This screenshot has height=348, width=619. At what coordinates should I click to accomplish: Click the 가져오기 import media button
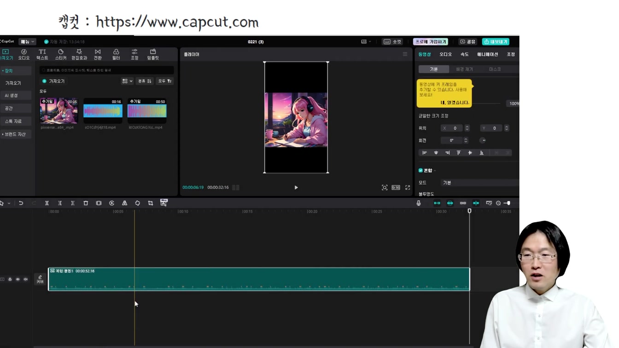pos(53,81)
